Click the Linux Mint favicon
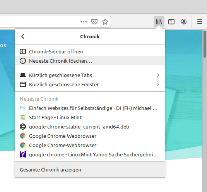The width and height of the screenshot is (207, 192). tap(23, 117)
